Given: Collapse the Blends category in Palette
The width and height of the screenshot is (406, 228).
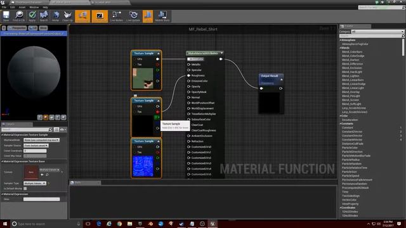Looking at the screenshot, I should coord(341,48).
